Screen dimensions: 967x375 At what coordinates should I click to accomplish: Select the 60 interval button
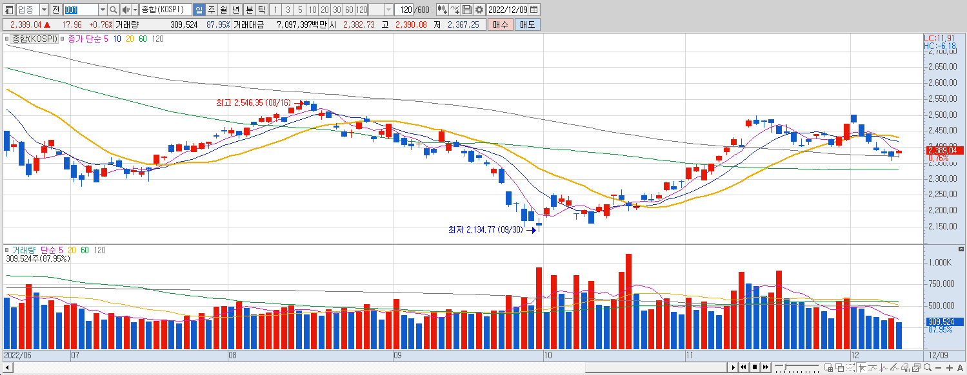click(x=349, y=10)
